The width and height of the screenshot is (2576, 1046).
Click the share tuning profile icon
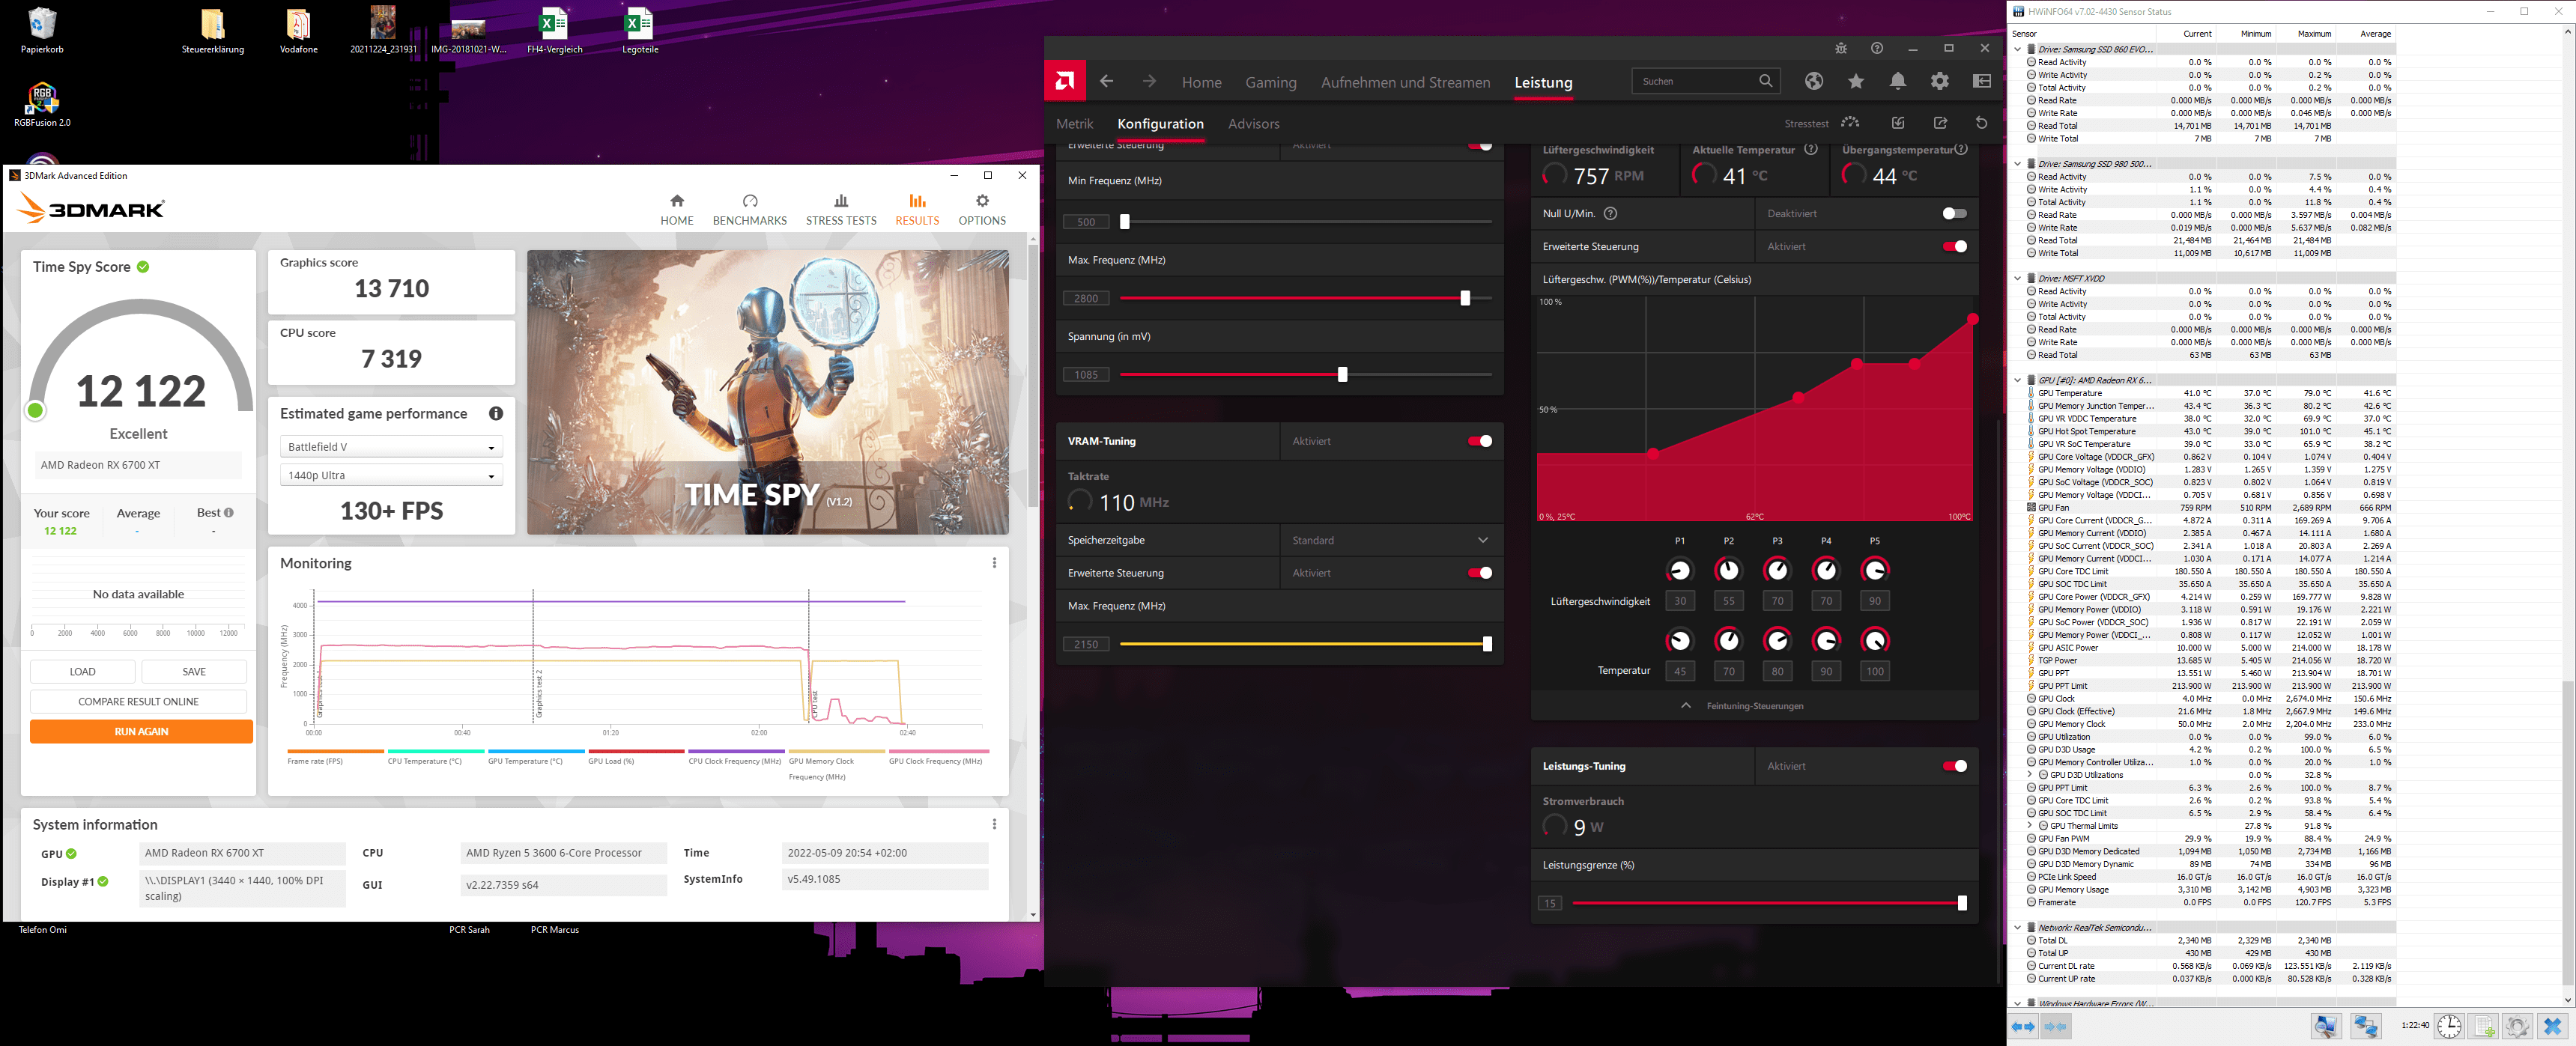(1940, 122)
